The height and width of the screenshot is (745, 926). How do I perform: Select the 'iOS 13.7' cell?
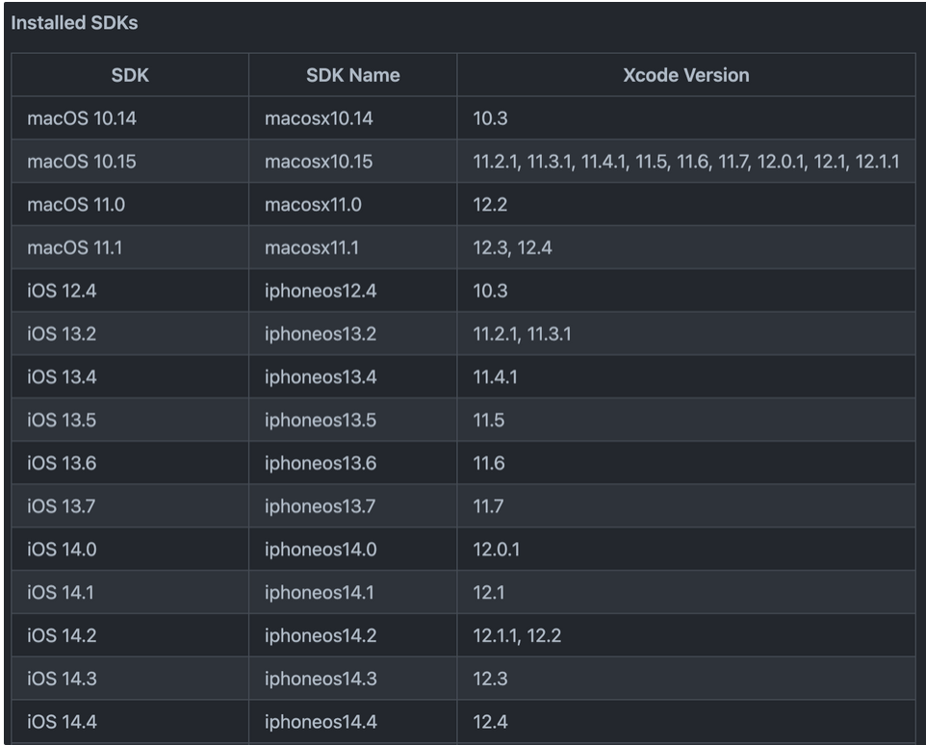[130, 506]
